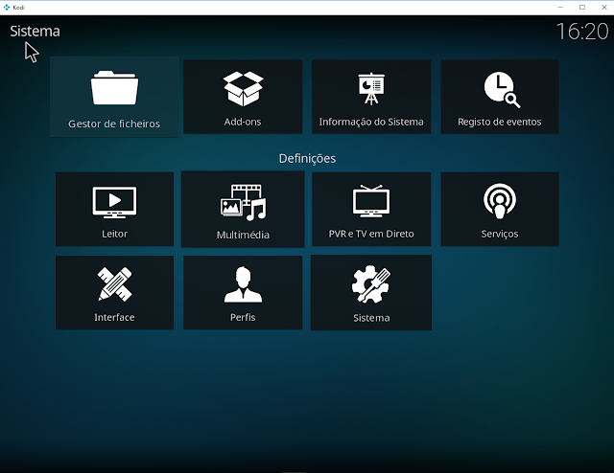
Task: Click the Sistema page title text
Action: click(35, 32)
